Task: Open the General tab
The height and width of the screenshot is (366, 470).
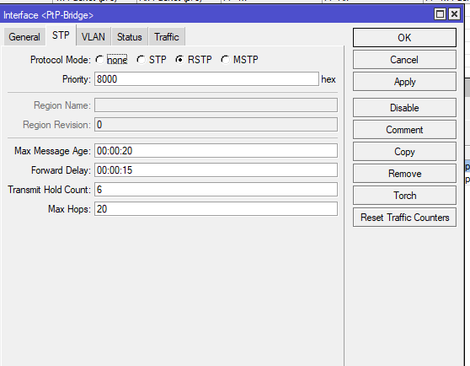Action: 24,37
